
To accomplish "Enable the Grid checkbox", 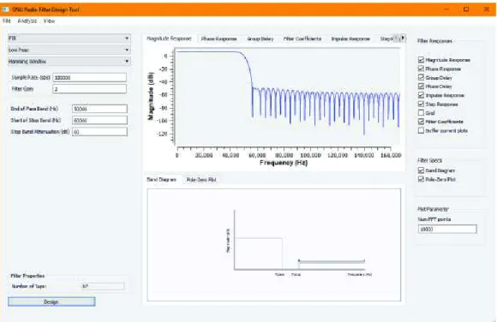I will click(421, 113).
